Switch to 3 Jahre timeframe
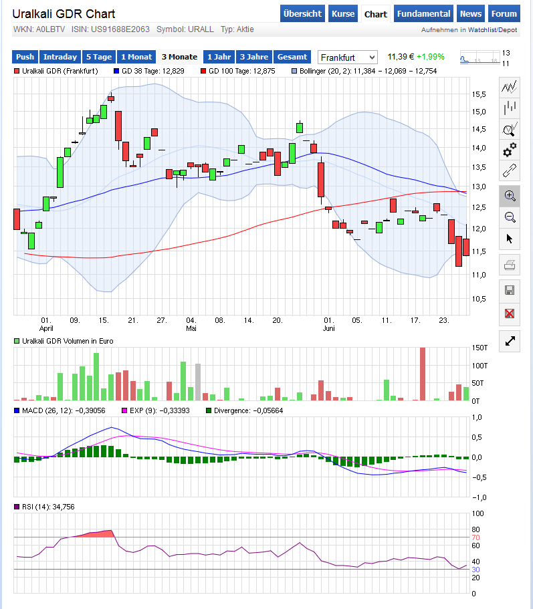Image resolution: width=533 pixels, height=609 pixels. 254,57
